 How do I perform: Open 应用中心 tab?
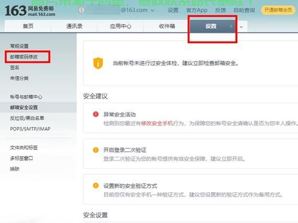click(120, 26)
